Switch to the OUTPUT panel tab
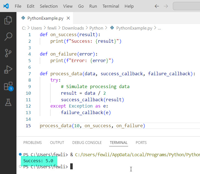 point(57,143)
